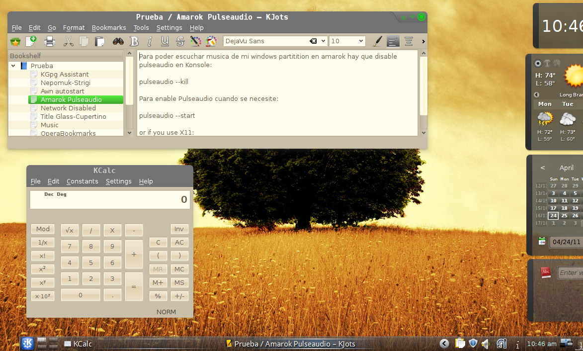583x351 pixels.
Task: Click the network manager tray icon
Action: point(501,344)
